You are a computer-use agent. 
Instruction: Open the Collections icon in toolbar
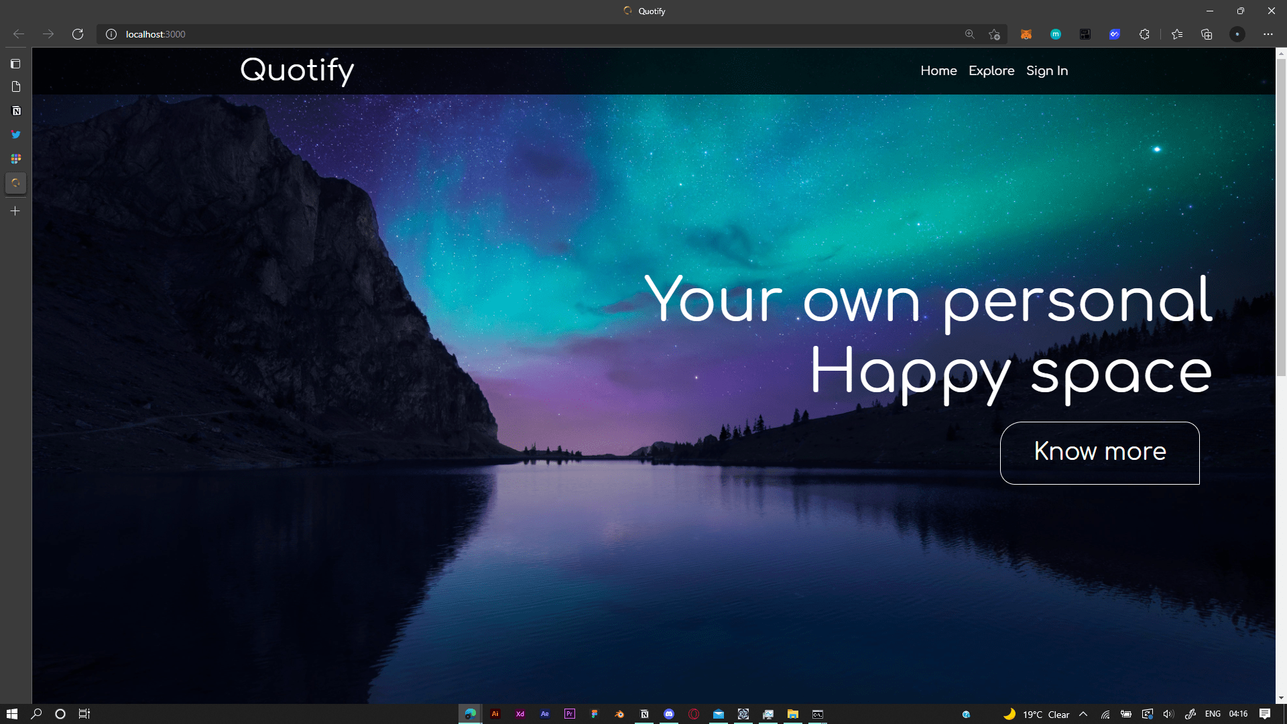[1207, 34]
